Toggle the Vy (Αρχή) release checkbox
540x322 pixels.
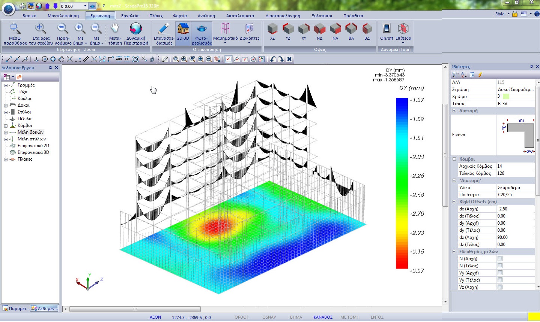point(500,273)
